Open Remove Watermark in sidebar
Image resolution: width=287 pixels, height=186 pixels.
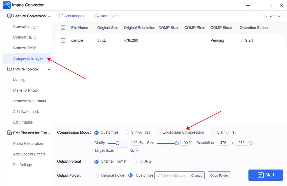coord(30,101)
